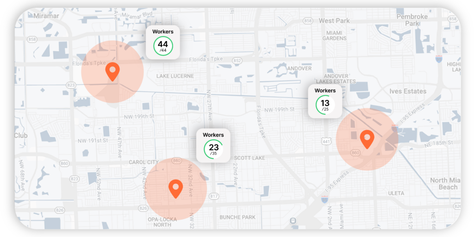Click the CAROL CITY label
Image resolution: width=474 pixels, height=237 pixels.
143,162
